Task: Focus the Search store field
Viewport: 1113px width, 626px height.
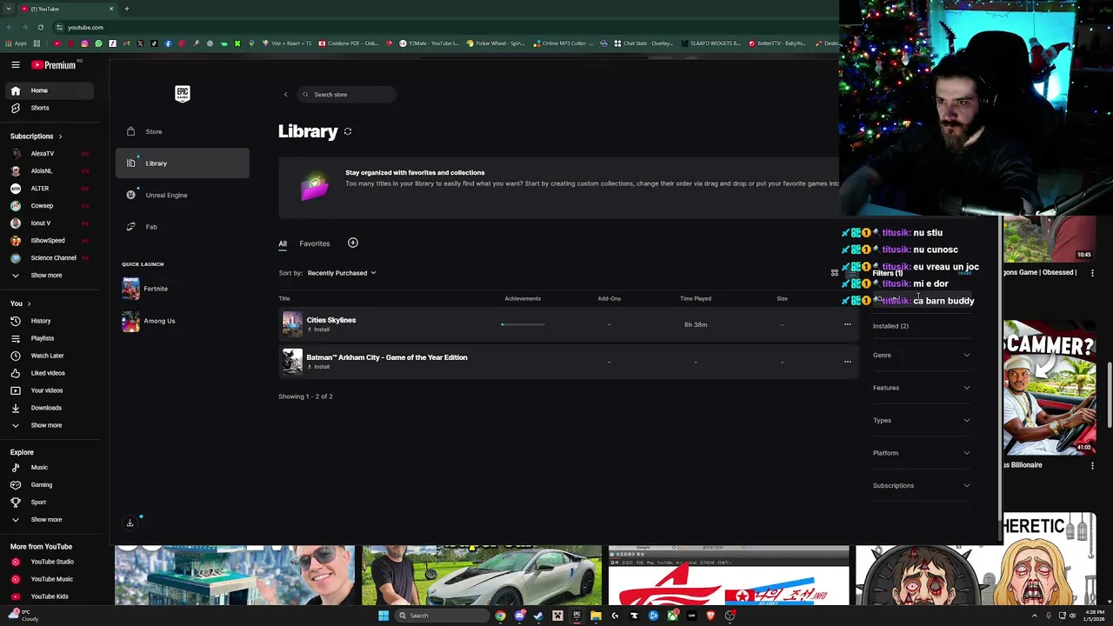Action: (x=346, y=95)
